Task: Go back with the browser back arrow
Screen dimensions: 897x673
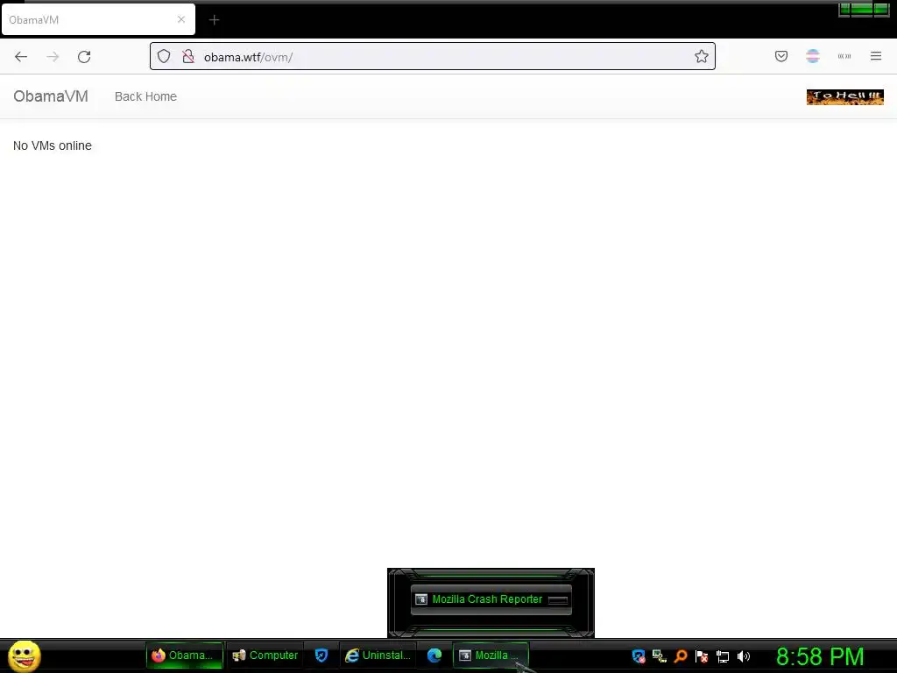Action: 21,57
